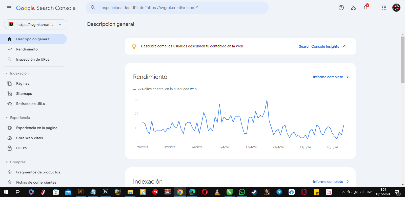Click the external link icon beside Insights
405x197 pixels.
[343, 46]
